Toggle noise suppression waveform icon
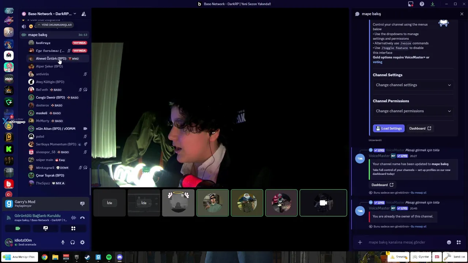468x263 pixels. tap(73, 218)
